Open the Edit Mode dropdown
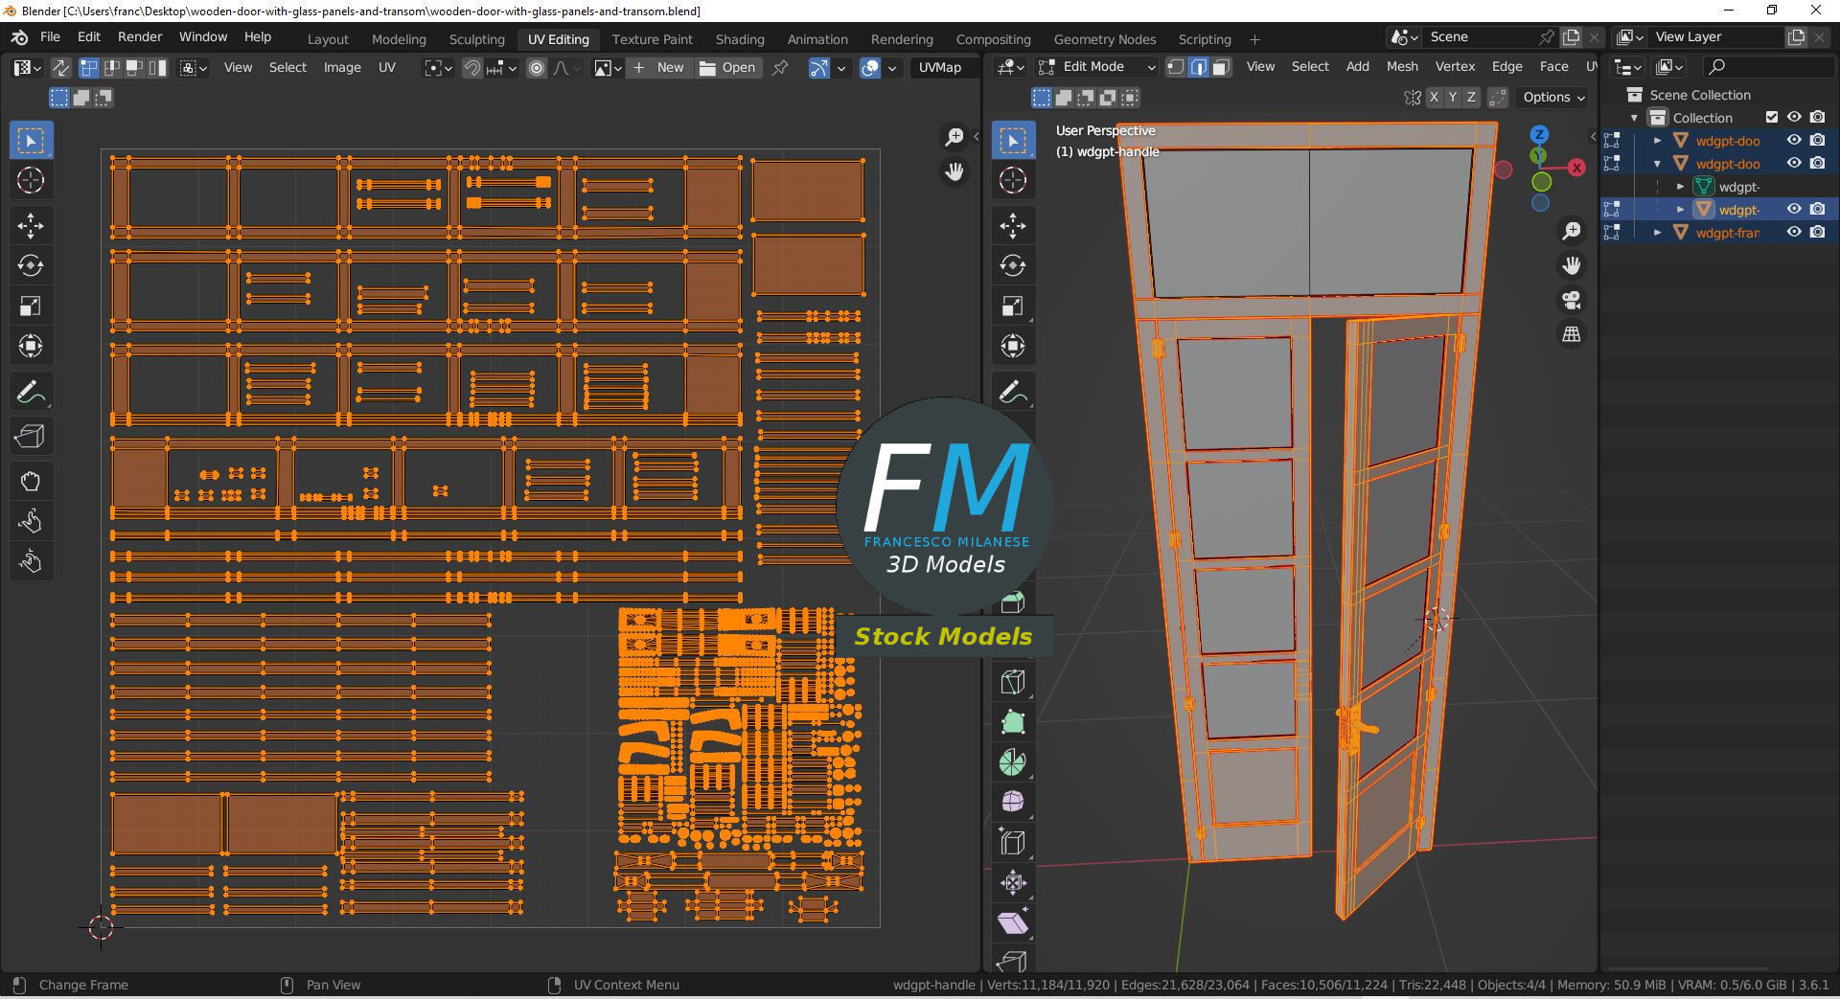Image resolution: width=1840 pixels, height=999 pixels. pos(1098,67)
